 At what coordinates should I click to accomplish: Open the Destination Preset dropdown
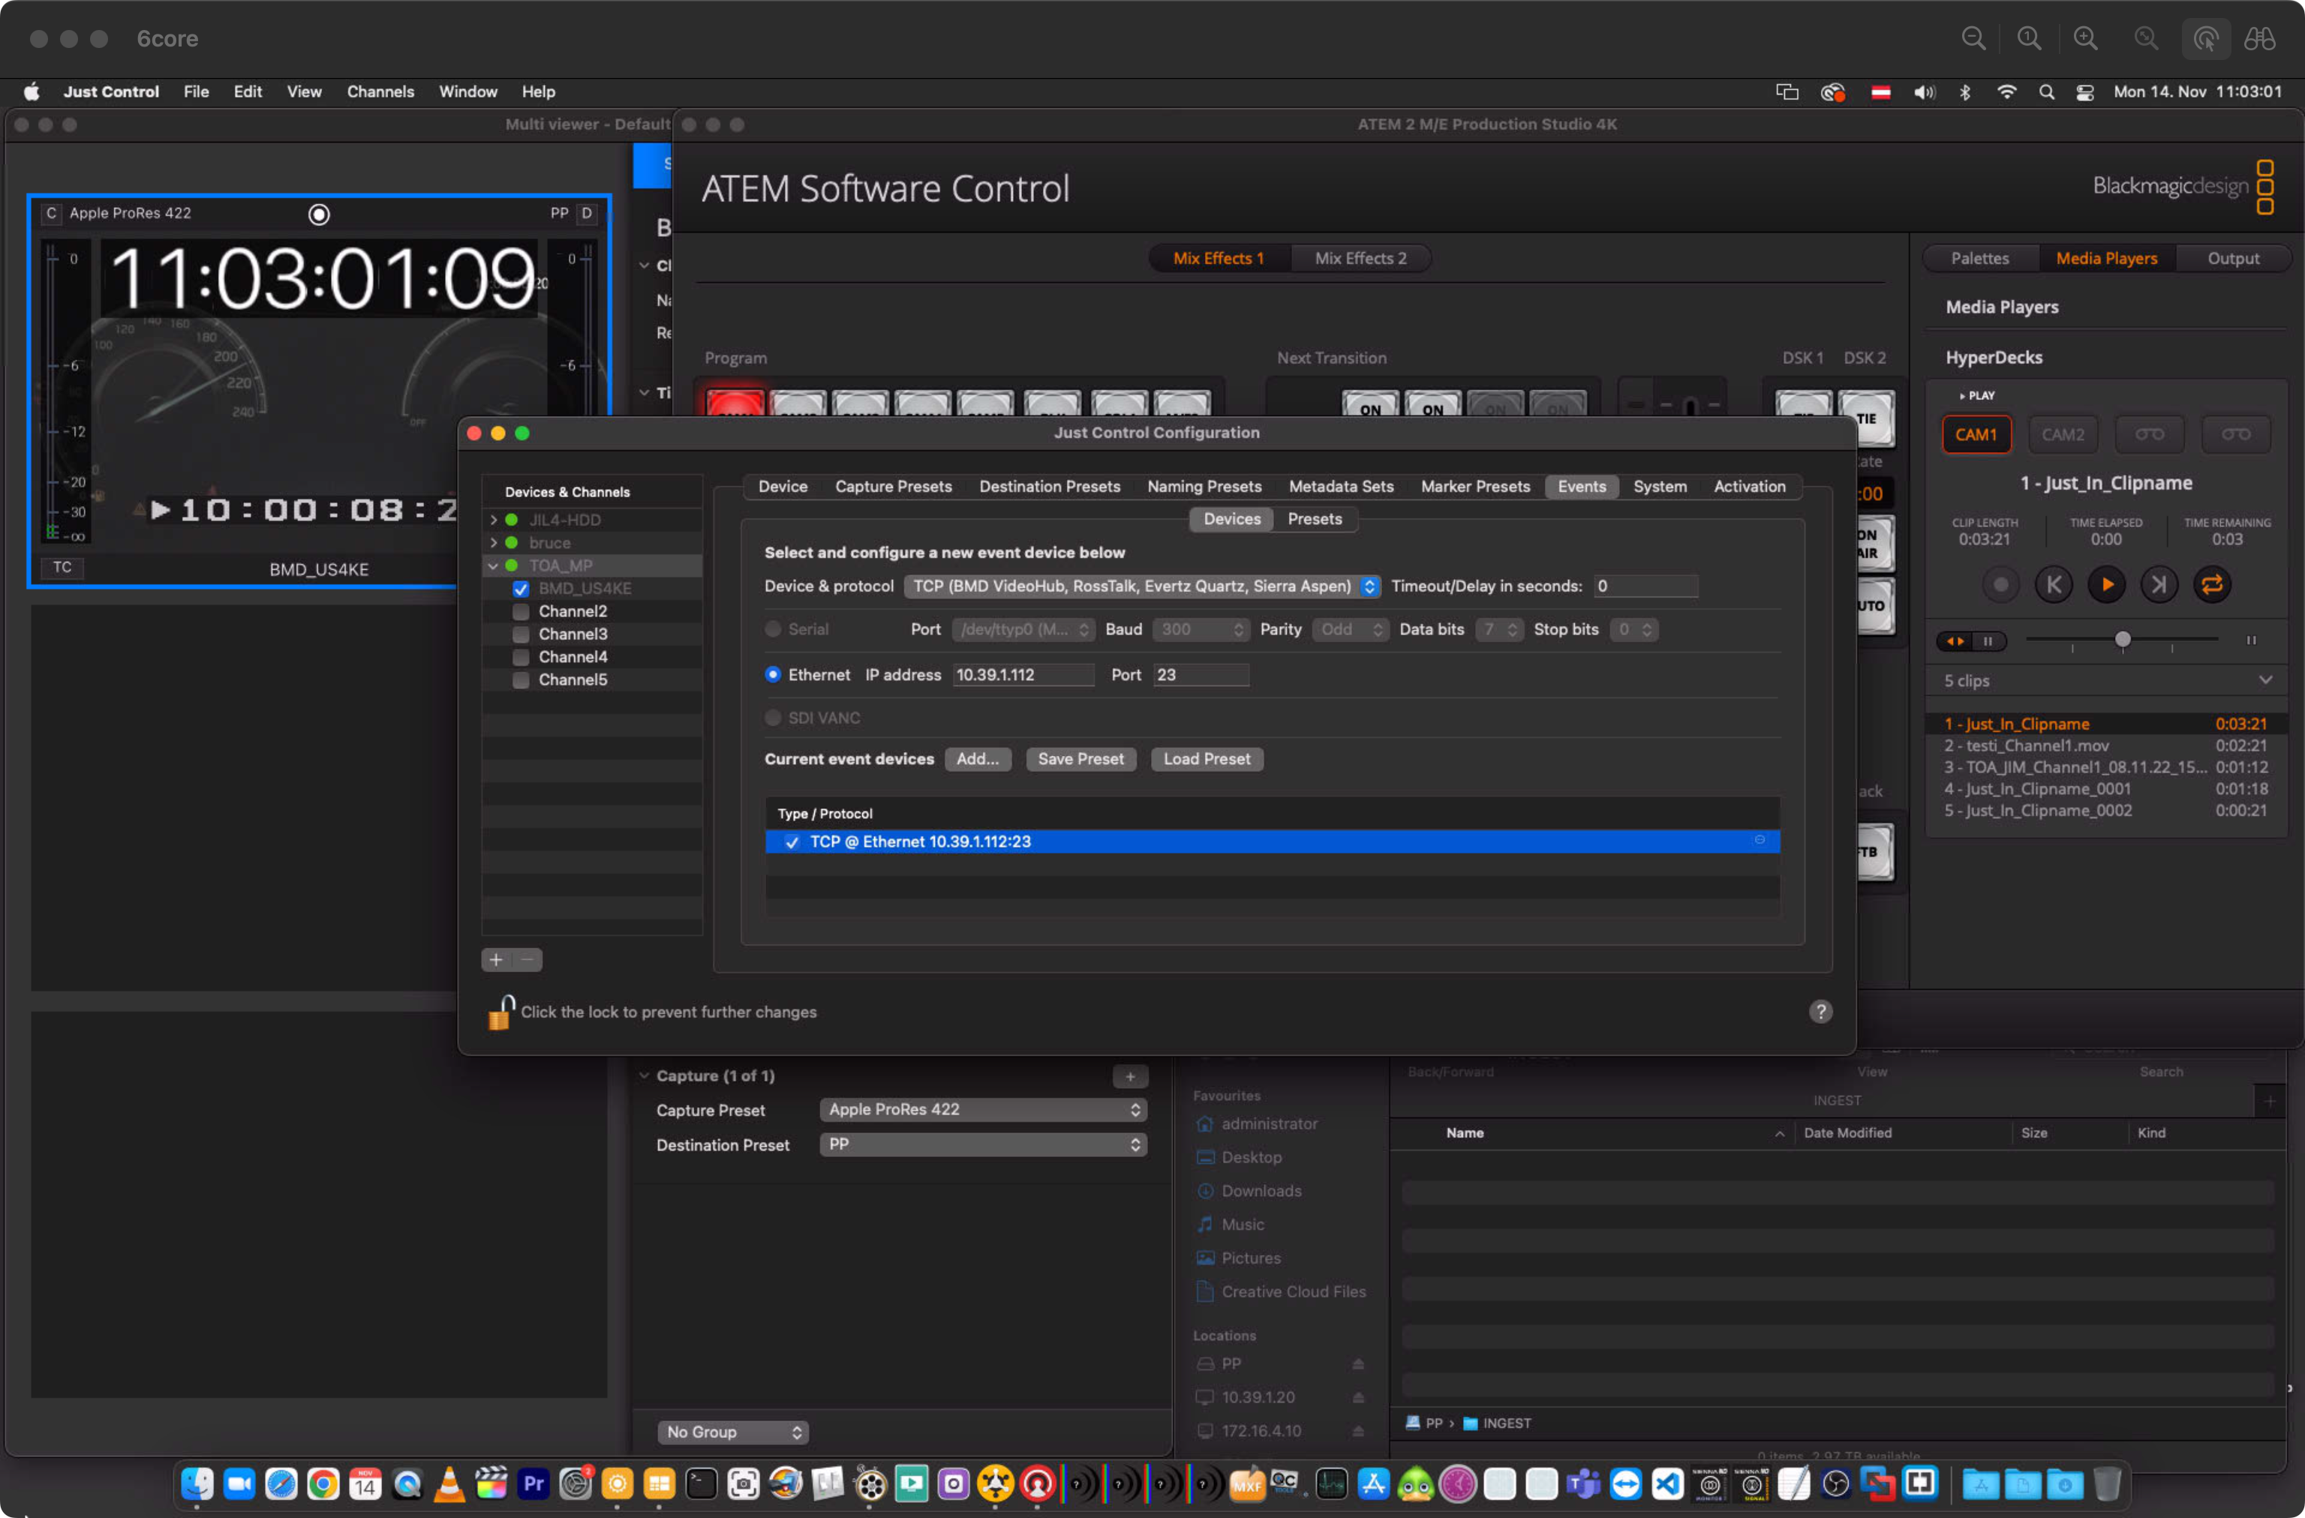pyautogui.click(x=983, y=1144)
